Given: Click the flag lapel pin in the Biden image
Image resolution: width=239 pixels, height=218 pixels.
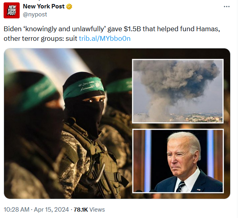Looking at the screenshot, I should pos(198,190).
